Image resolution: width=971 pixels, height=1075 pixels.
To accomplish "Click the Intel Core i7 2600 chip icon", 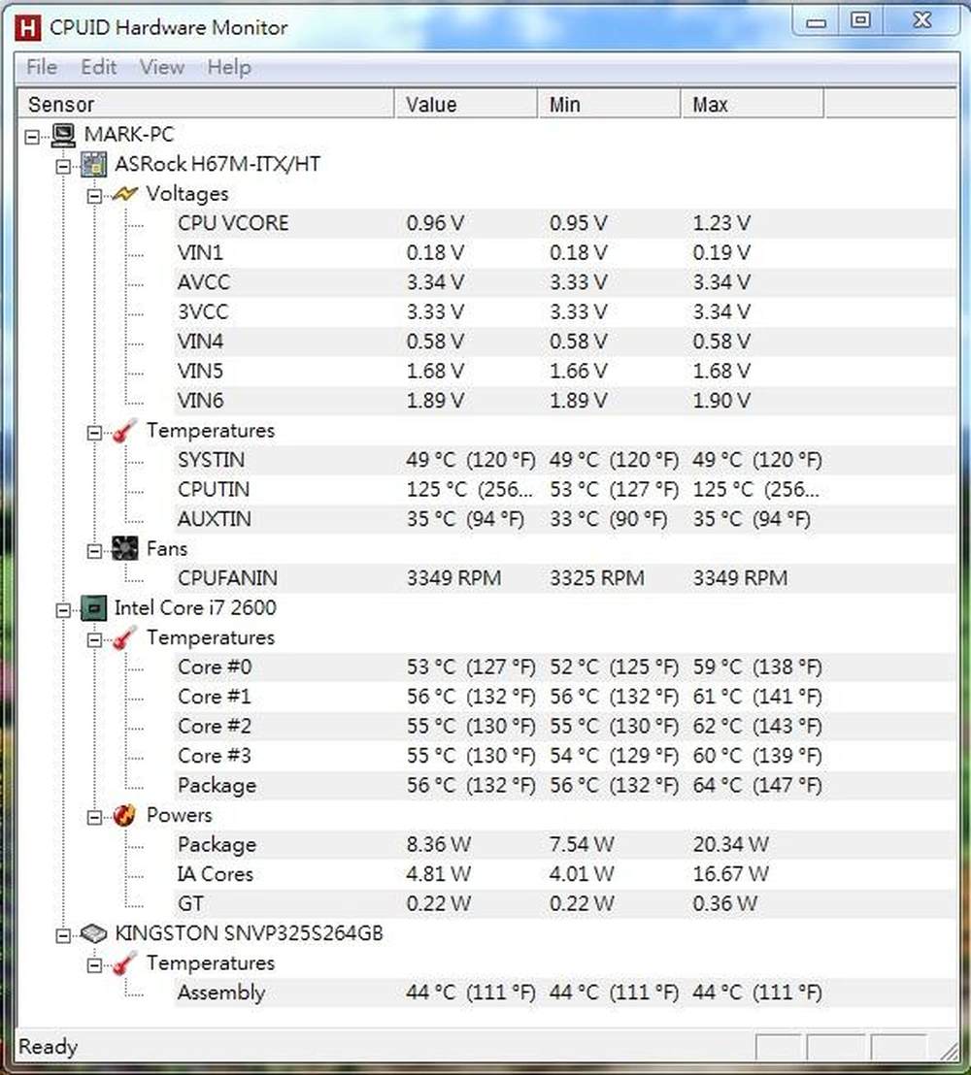I will pos(94,608).
